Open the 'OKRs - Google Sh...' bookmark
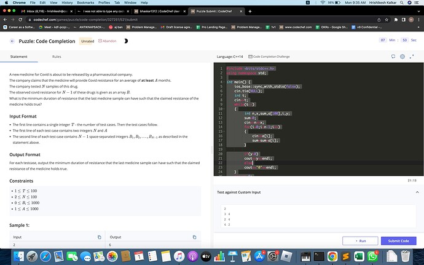The height and width of the screenshot is (265, 424). [x=332, y=27]
